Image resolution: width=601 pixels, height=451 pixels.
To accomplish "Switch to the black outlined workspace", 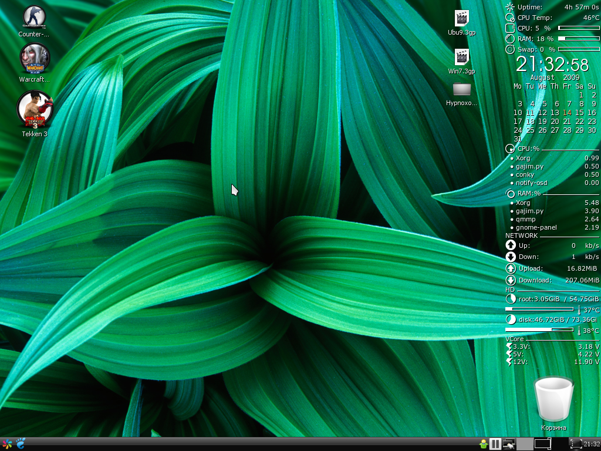I will 543,444.
